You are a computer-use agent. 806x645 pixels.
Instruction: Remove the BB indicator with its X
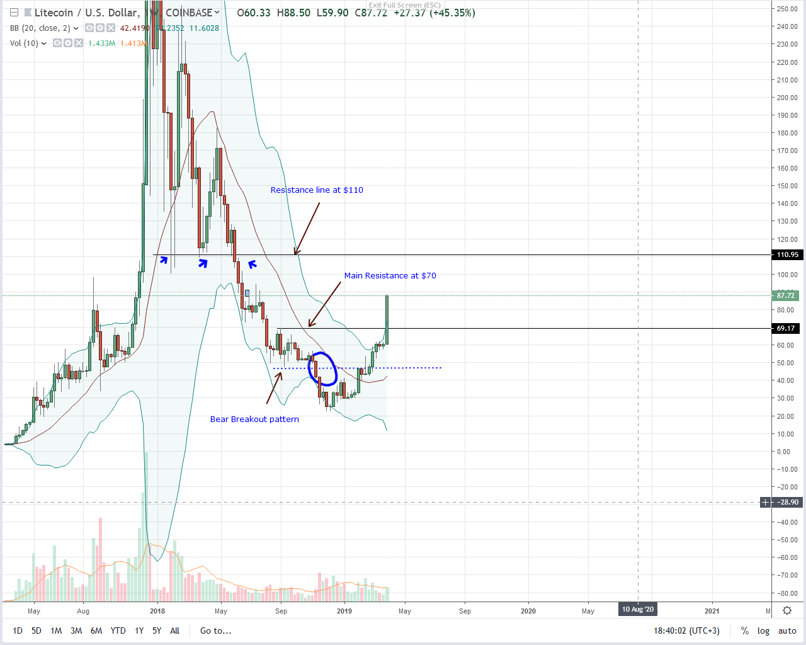point(111,28)
